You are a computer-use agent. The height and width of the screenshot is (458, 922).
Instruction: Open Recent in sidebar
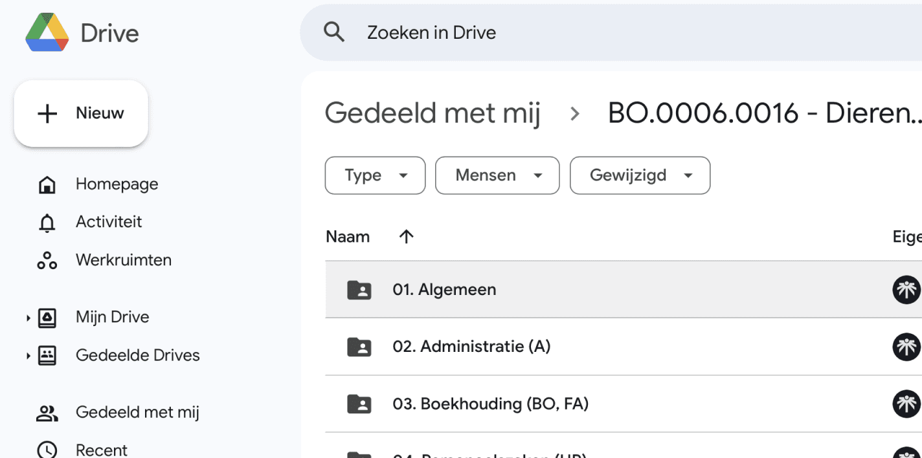(x=102, y=450)
